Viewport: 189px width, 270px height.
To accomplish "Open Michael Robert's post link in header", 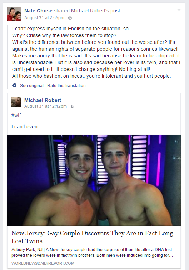I will pos(96,11).
